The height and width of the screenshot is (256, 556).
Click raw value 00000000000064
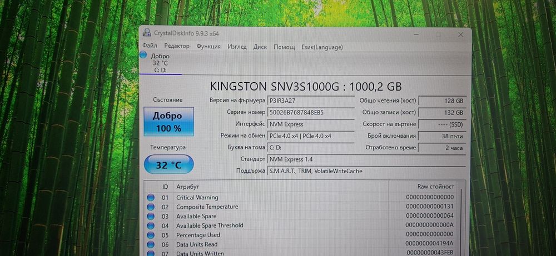pyautogui.click(x=430, y=215)
